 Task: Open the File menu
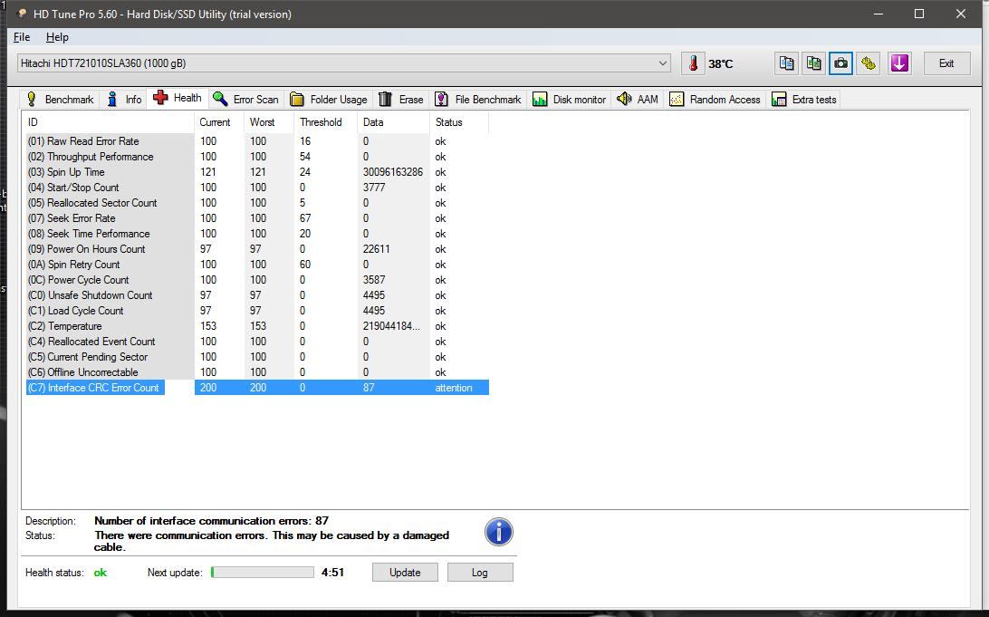click(22, 37)
